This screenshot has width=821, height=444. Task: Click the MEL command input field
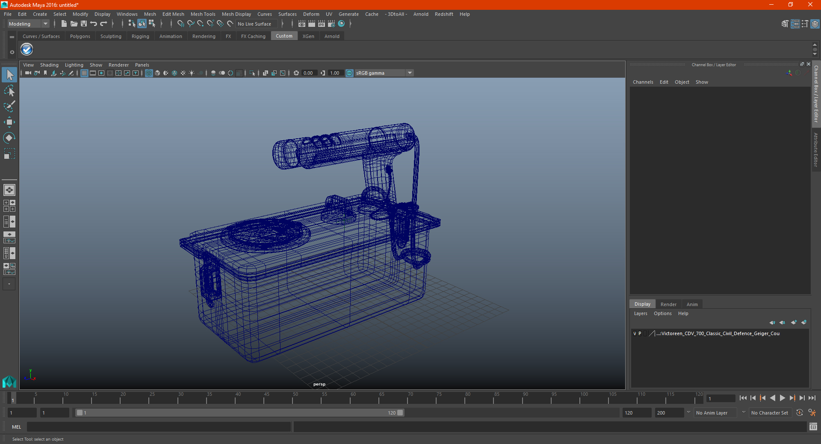pyautogui.click(x=159, y=427)
